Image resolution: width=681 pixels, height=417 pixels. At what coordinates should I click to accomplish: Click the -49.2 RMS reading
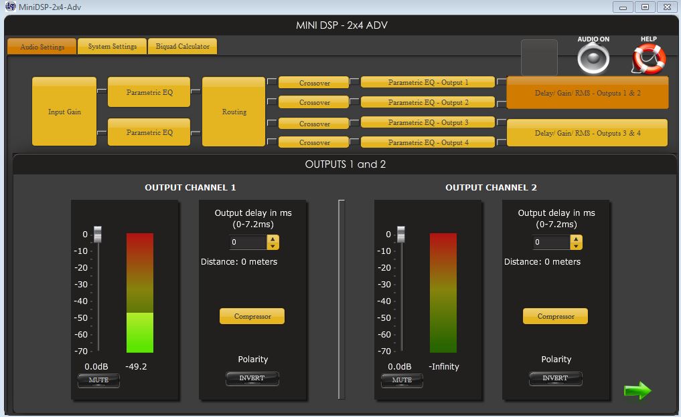click(136, 366)
